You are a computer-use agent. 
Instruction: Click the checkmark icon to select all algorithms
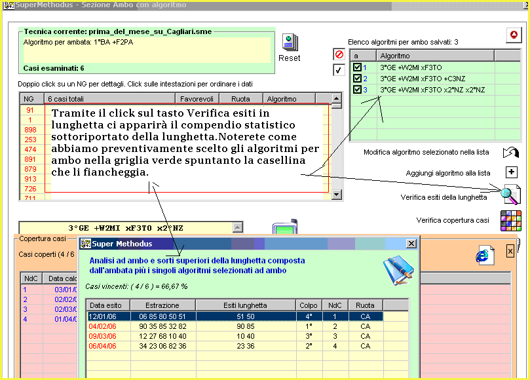tap(339, 70)
